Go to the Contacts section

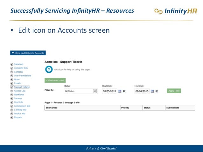click(18, 72)
